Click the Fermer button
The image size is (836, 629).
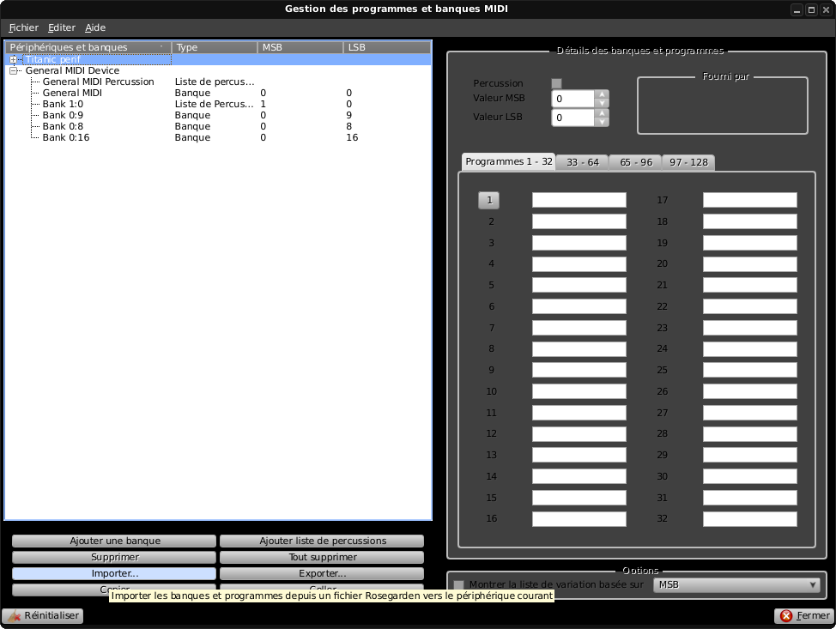click(803, 615)
